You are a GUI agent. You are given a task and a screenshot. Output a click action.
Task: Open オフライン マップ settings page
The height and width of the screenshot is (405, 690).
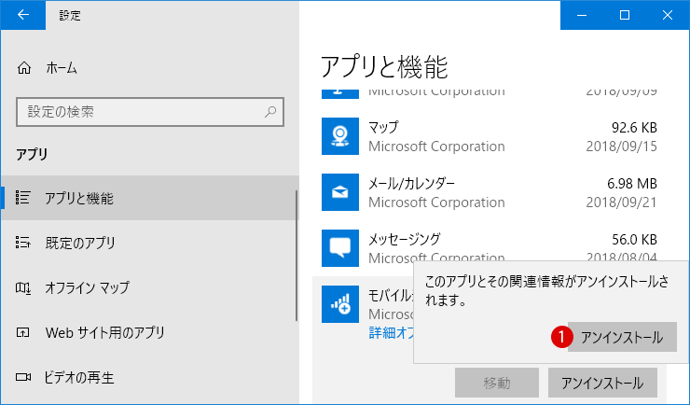pyautogui.click(x=149, y=288)
